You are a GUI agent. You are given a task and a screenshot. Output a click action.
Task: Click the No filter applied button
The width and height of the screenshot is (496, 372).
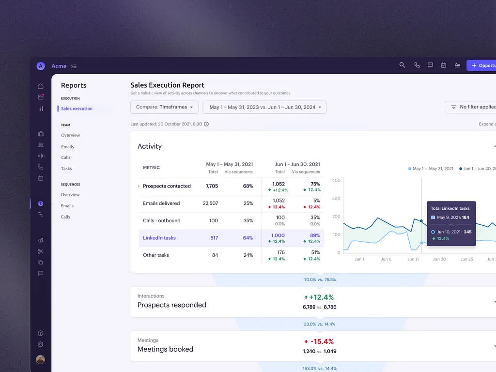(471, 107)
